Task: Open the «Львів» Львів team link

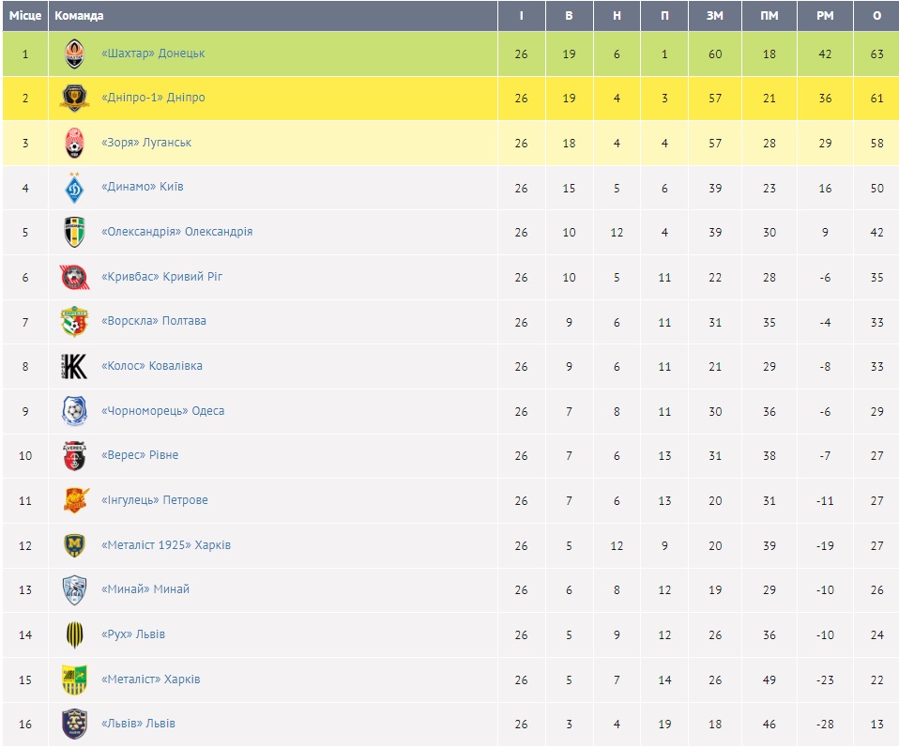Action: pyautogui.click(x=137, y=724)
